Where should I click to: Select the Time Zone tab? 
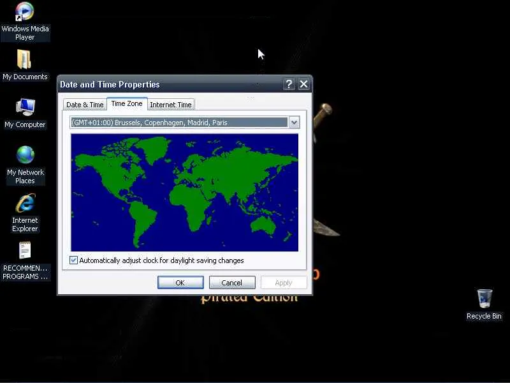(x=127, y=103)
